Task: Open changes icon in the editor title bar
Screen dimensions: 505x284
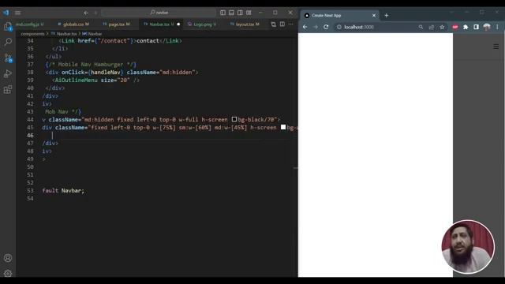Action: point(274,24)
